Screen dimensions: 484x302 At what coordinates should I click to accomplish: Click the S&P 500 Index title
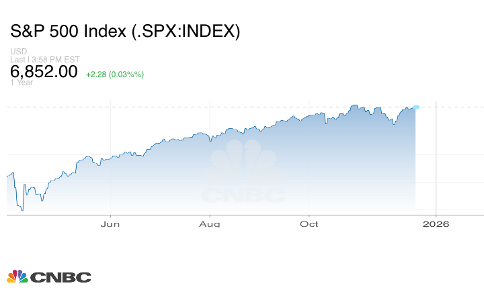[x=125, y=31]
